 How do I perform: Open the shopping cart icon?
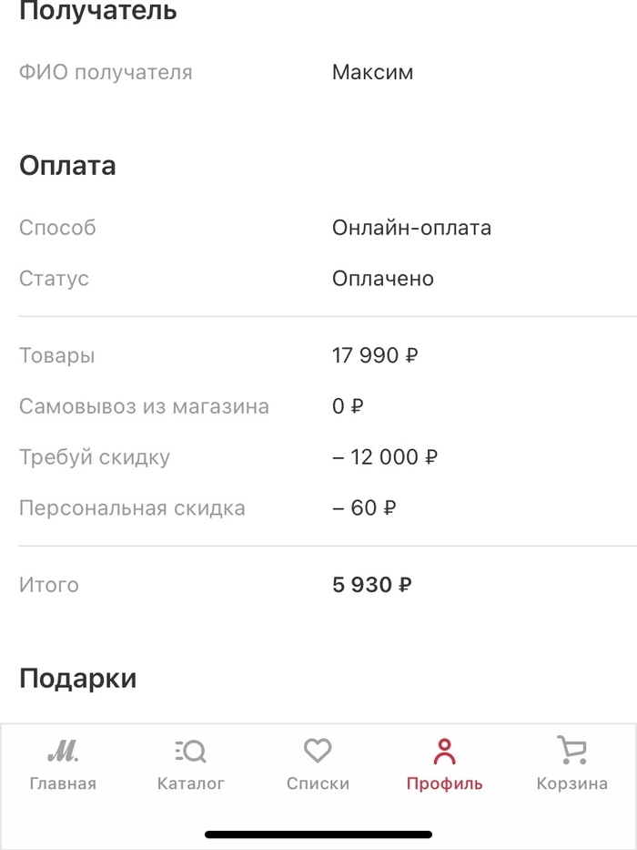[x=571, y=752]
